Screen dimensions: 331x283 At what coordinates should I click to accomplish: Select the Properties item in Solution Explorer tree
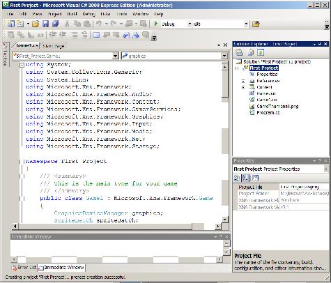(267, 75)
